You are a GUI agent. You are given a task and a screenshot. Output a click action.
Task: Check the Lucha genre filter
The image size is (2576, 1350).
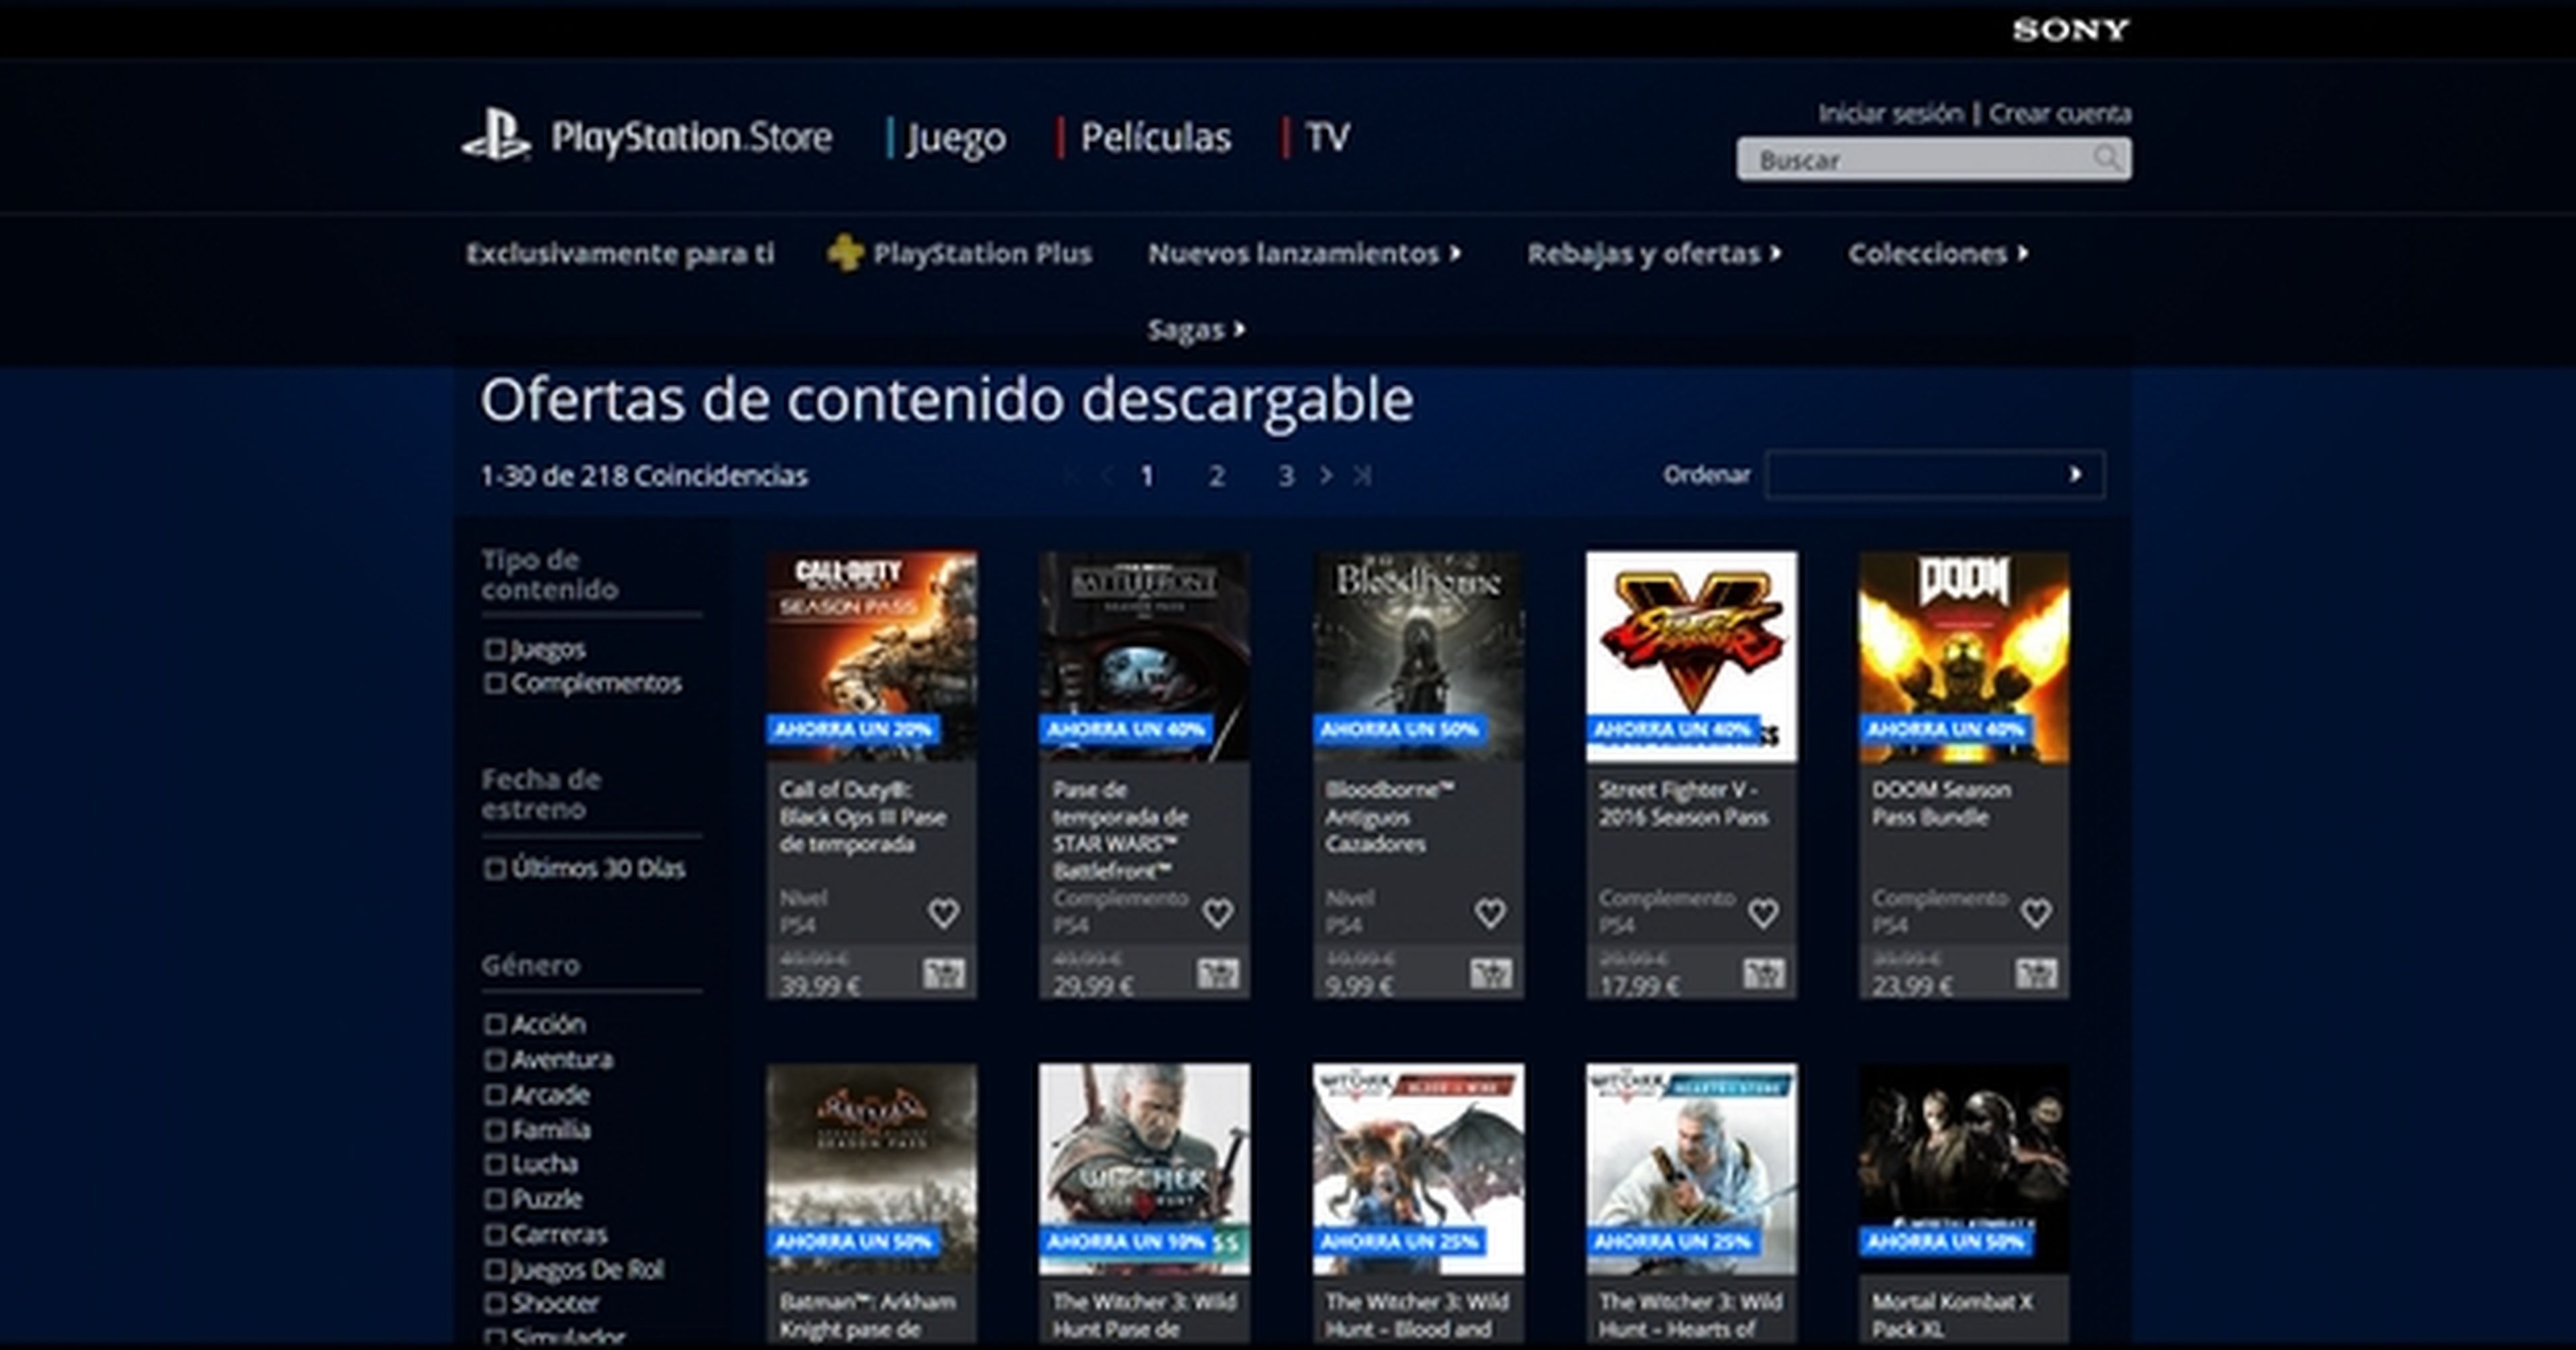coord(494,1164)
